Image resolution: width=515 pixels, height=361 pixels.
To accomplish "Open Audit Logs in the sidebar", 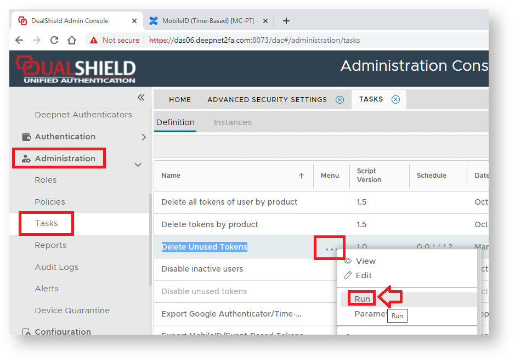I will click(x=56, y=267).
